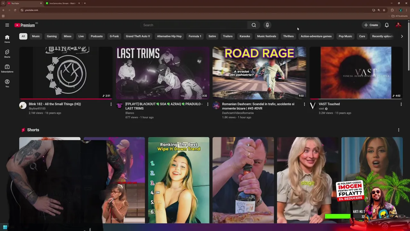Go back in browser
The width and height of the screenshot is (410, 231).
pyautogui.click(x=4, y=10)
